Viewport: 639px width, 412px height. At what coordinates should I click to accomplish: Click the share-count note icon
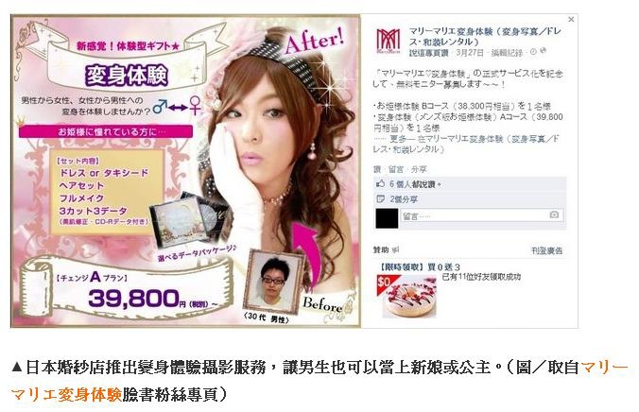pyautogui.click(x=381, y=199)
